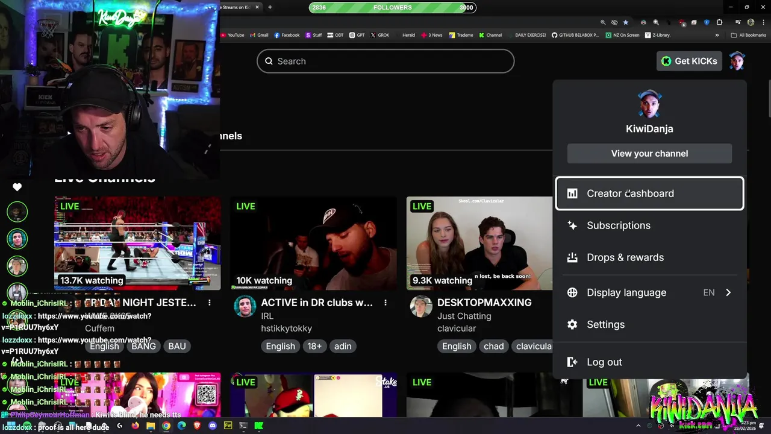771x434 pixels.
Task: Click Log out in the profile menu
Action: [x=649, y=362]
